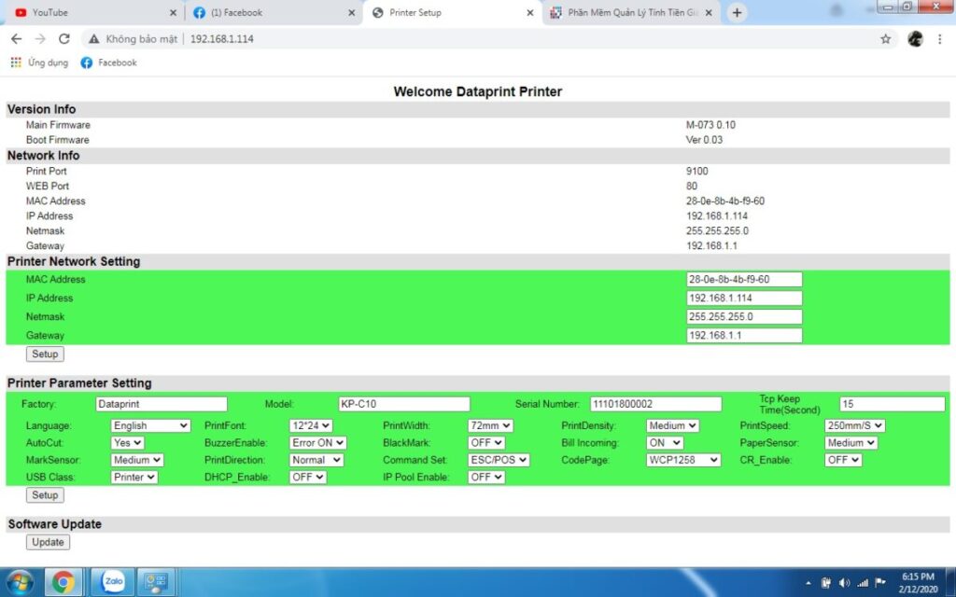956x597 pixels.
Task: Open the MarkSensor dropdown
Action: click(137, 460)
